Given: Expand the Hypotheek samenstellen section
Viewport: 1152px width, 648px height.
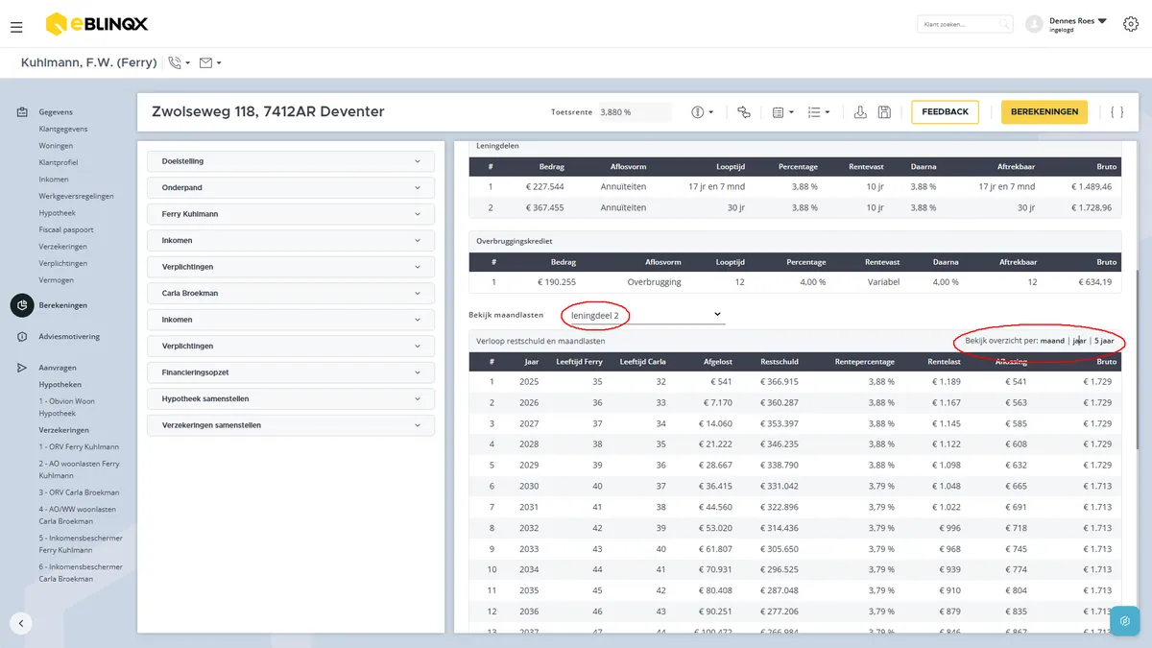Looking at the screenshot, I should (291, 398).
